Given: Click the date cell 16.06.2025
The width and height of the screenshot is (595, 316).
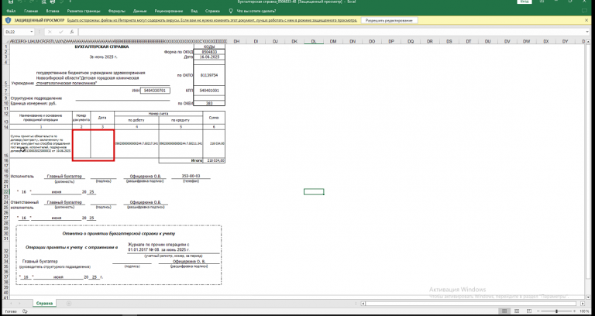Looking at the screenshot, I should tap(209, 57).
